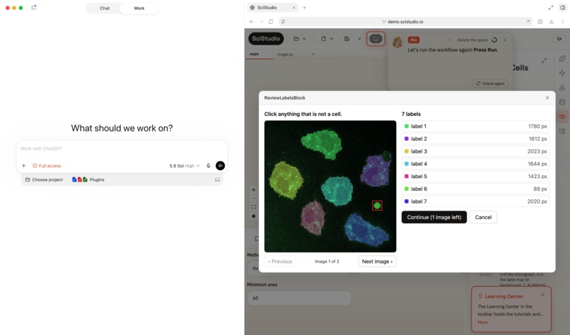Cancel the label review dialog
Image resolution: width=570 pixels, height=335 pixels.
pos(483,217)
